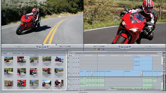The height and width of the screenshot is (93, 166).
Task: Switch to the Effects tab in Browser
Action: (23, 53)
